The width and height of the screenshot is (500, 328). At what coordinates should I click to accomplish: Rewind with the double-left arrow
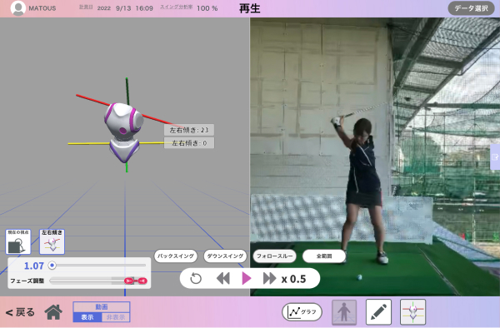click(222, 279)
